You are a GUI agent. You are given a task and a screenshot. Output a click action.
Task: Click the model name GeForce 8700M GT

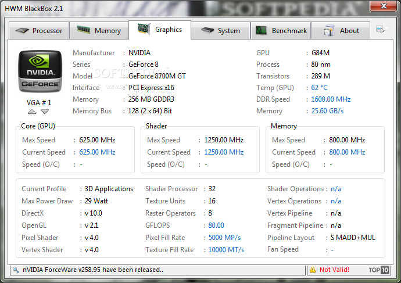point(157,76)
